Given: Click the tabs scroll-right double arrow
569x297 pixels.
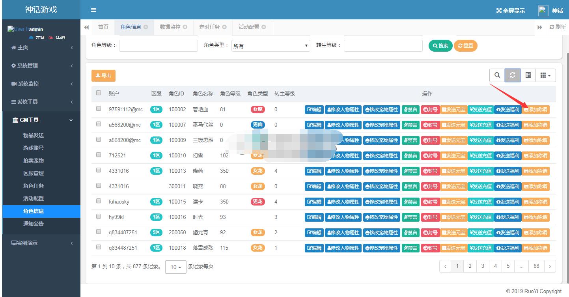Looking at the screenshot, I should pyautogui.click(x=539, y=27).
